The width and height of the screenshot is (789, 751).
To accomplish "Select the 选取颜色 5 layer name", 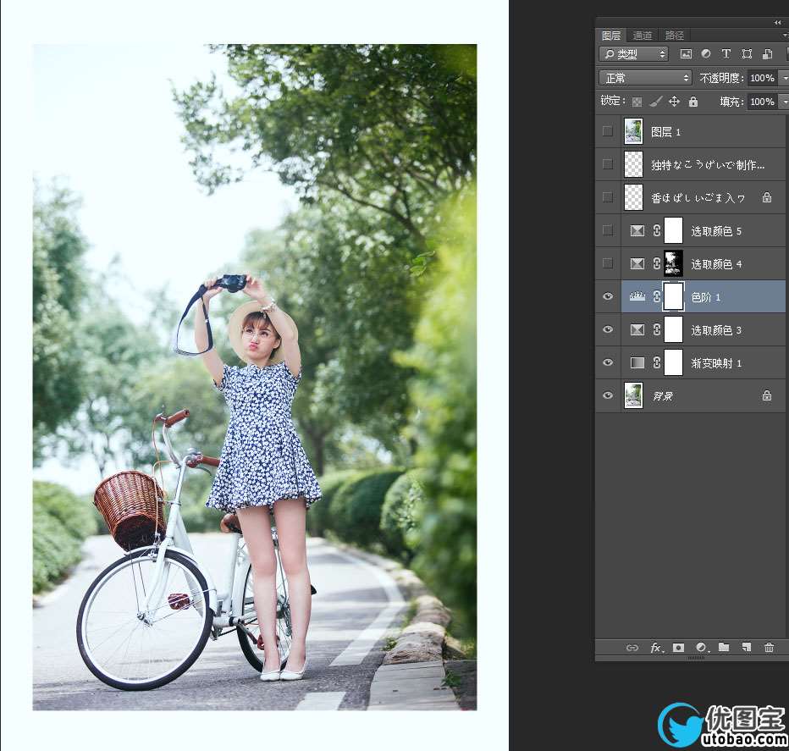I will click(716, 231).
